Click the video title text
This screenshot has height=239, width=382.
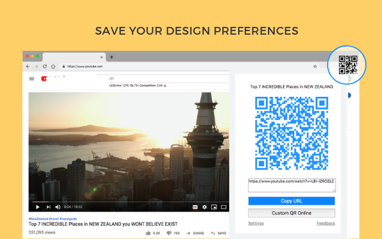103,224
